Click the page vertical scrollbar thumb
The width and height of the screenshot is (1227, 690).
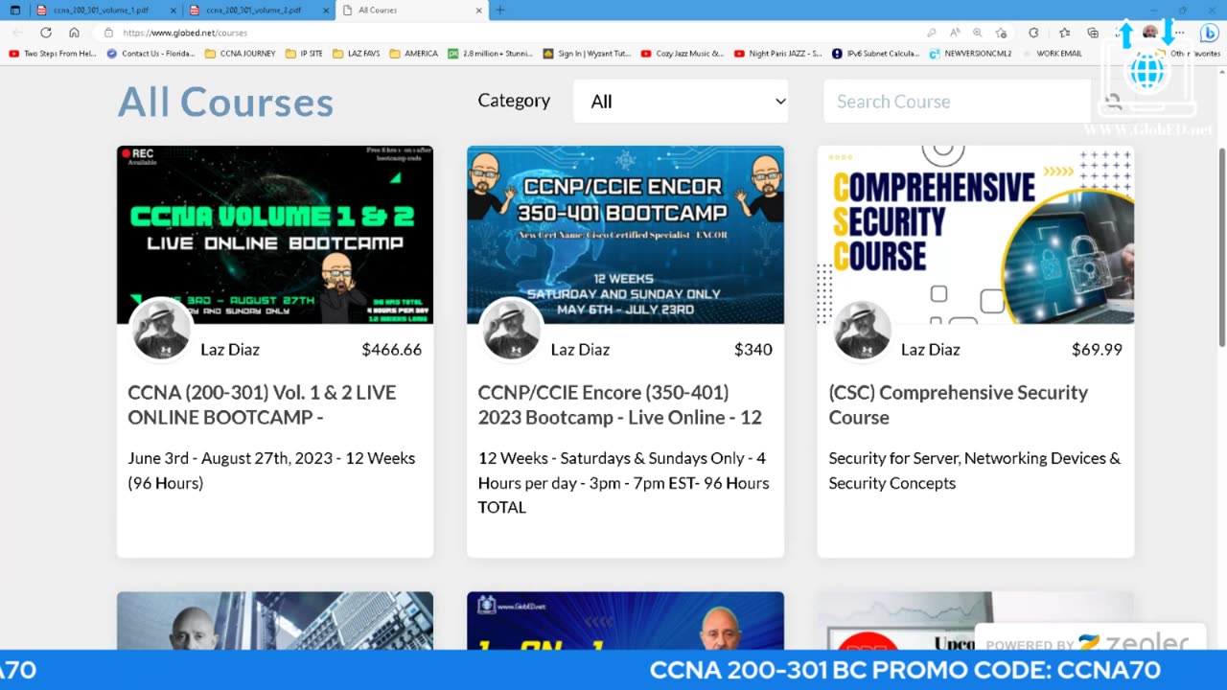[1221, 247]
